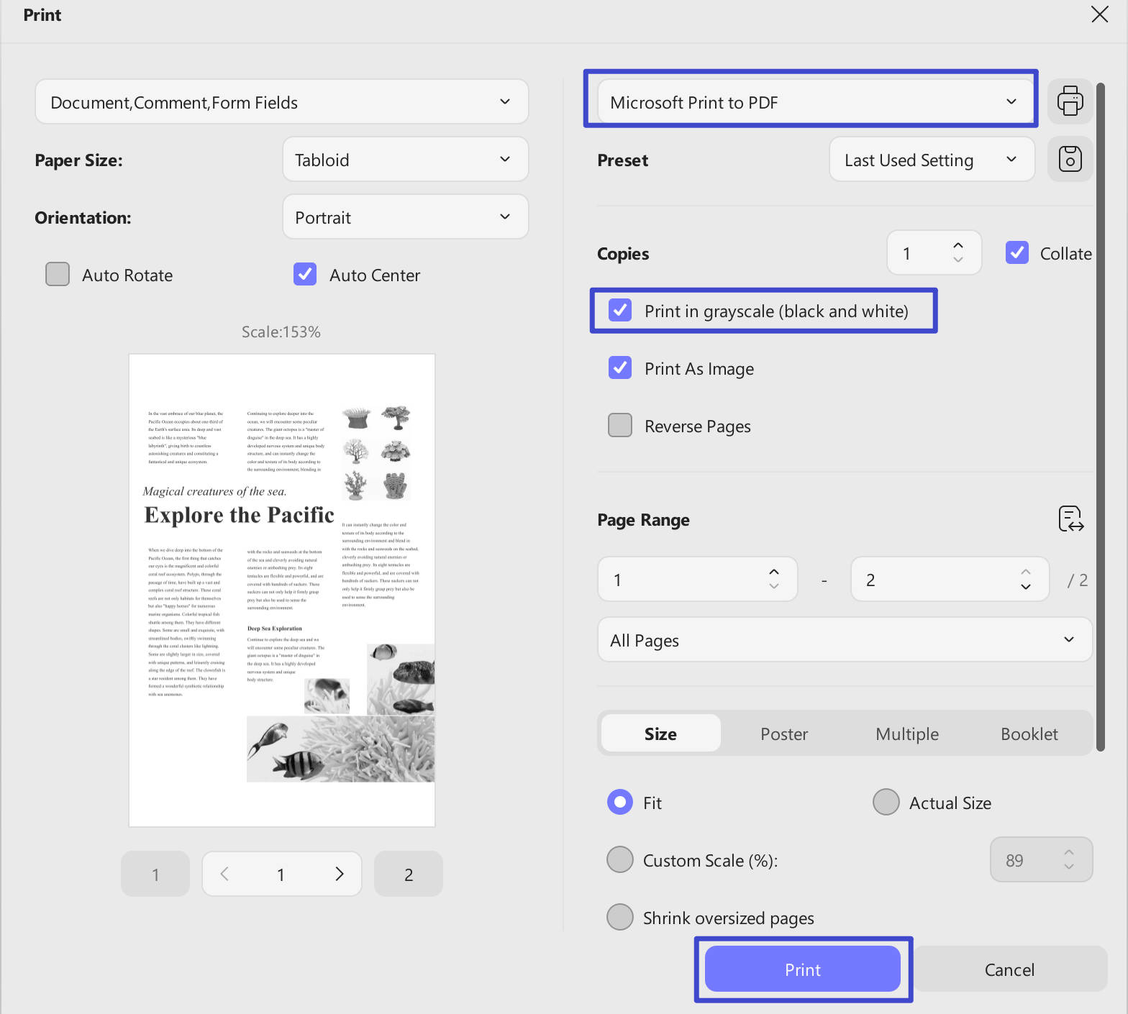1128x1014 pixels.
Task: Click the Print button
Action: pyautogui.click(x=803, y=969)
